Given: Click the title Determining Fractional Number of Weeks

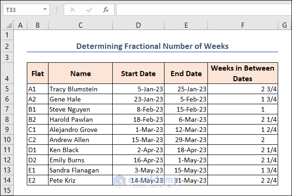Looking at the screenshot, I should coord(152,46).
